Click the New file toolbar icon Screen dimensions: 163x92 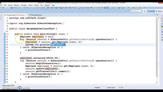tap(1, 8)
